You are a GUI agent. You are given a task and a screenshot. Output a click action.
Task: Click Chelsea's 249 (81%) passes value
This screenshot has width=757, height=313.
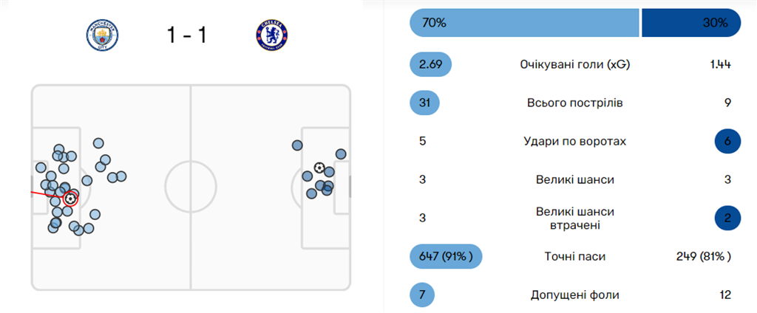pyautogui.click(x=704, y=256)
